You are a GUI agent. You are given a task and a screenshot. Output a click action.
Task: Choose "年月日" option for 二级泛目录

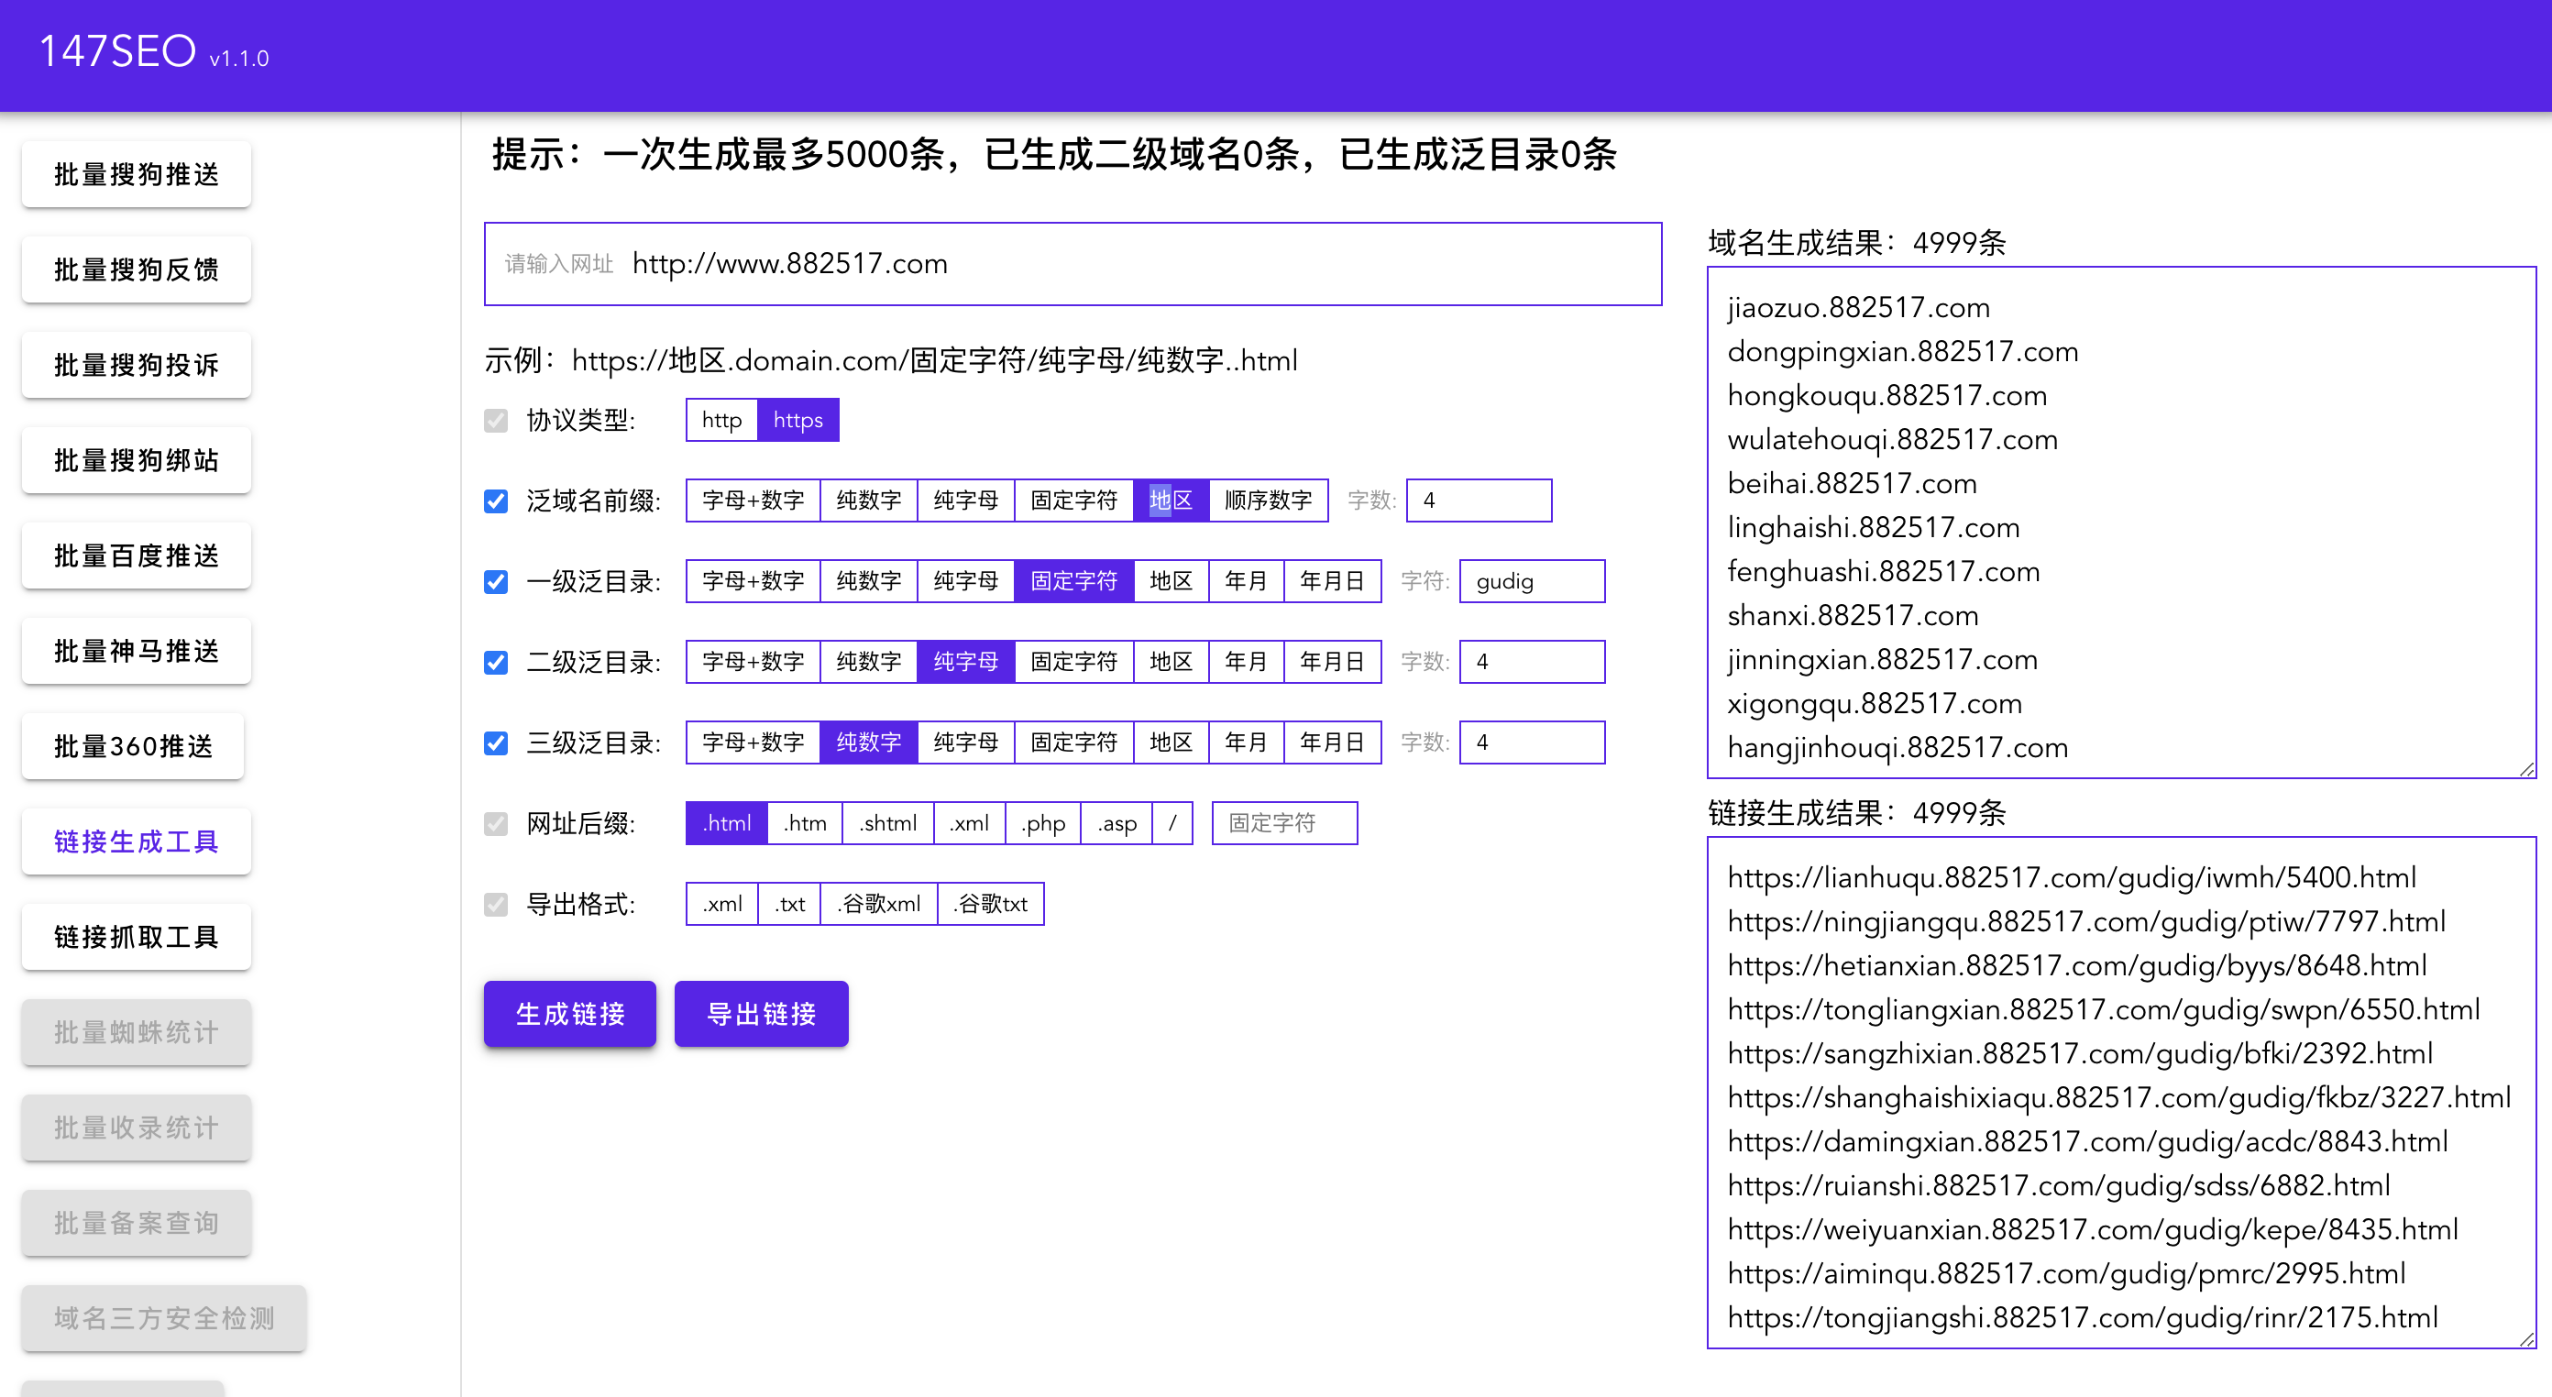(1333, 661)
